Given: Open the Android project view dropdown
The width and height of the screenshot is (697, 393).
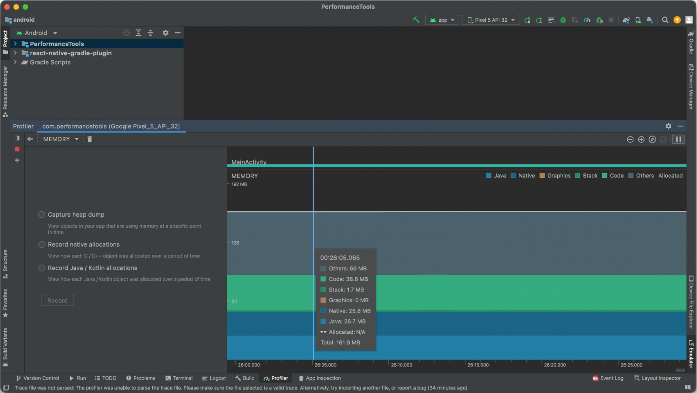Looking at the screenshot, I should [37, 33].
